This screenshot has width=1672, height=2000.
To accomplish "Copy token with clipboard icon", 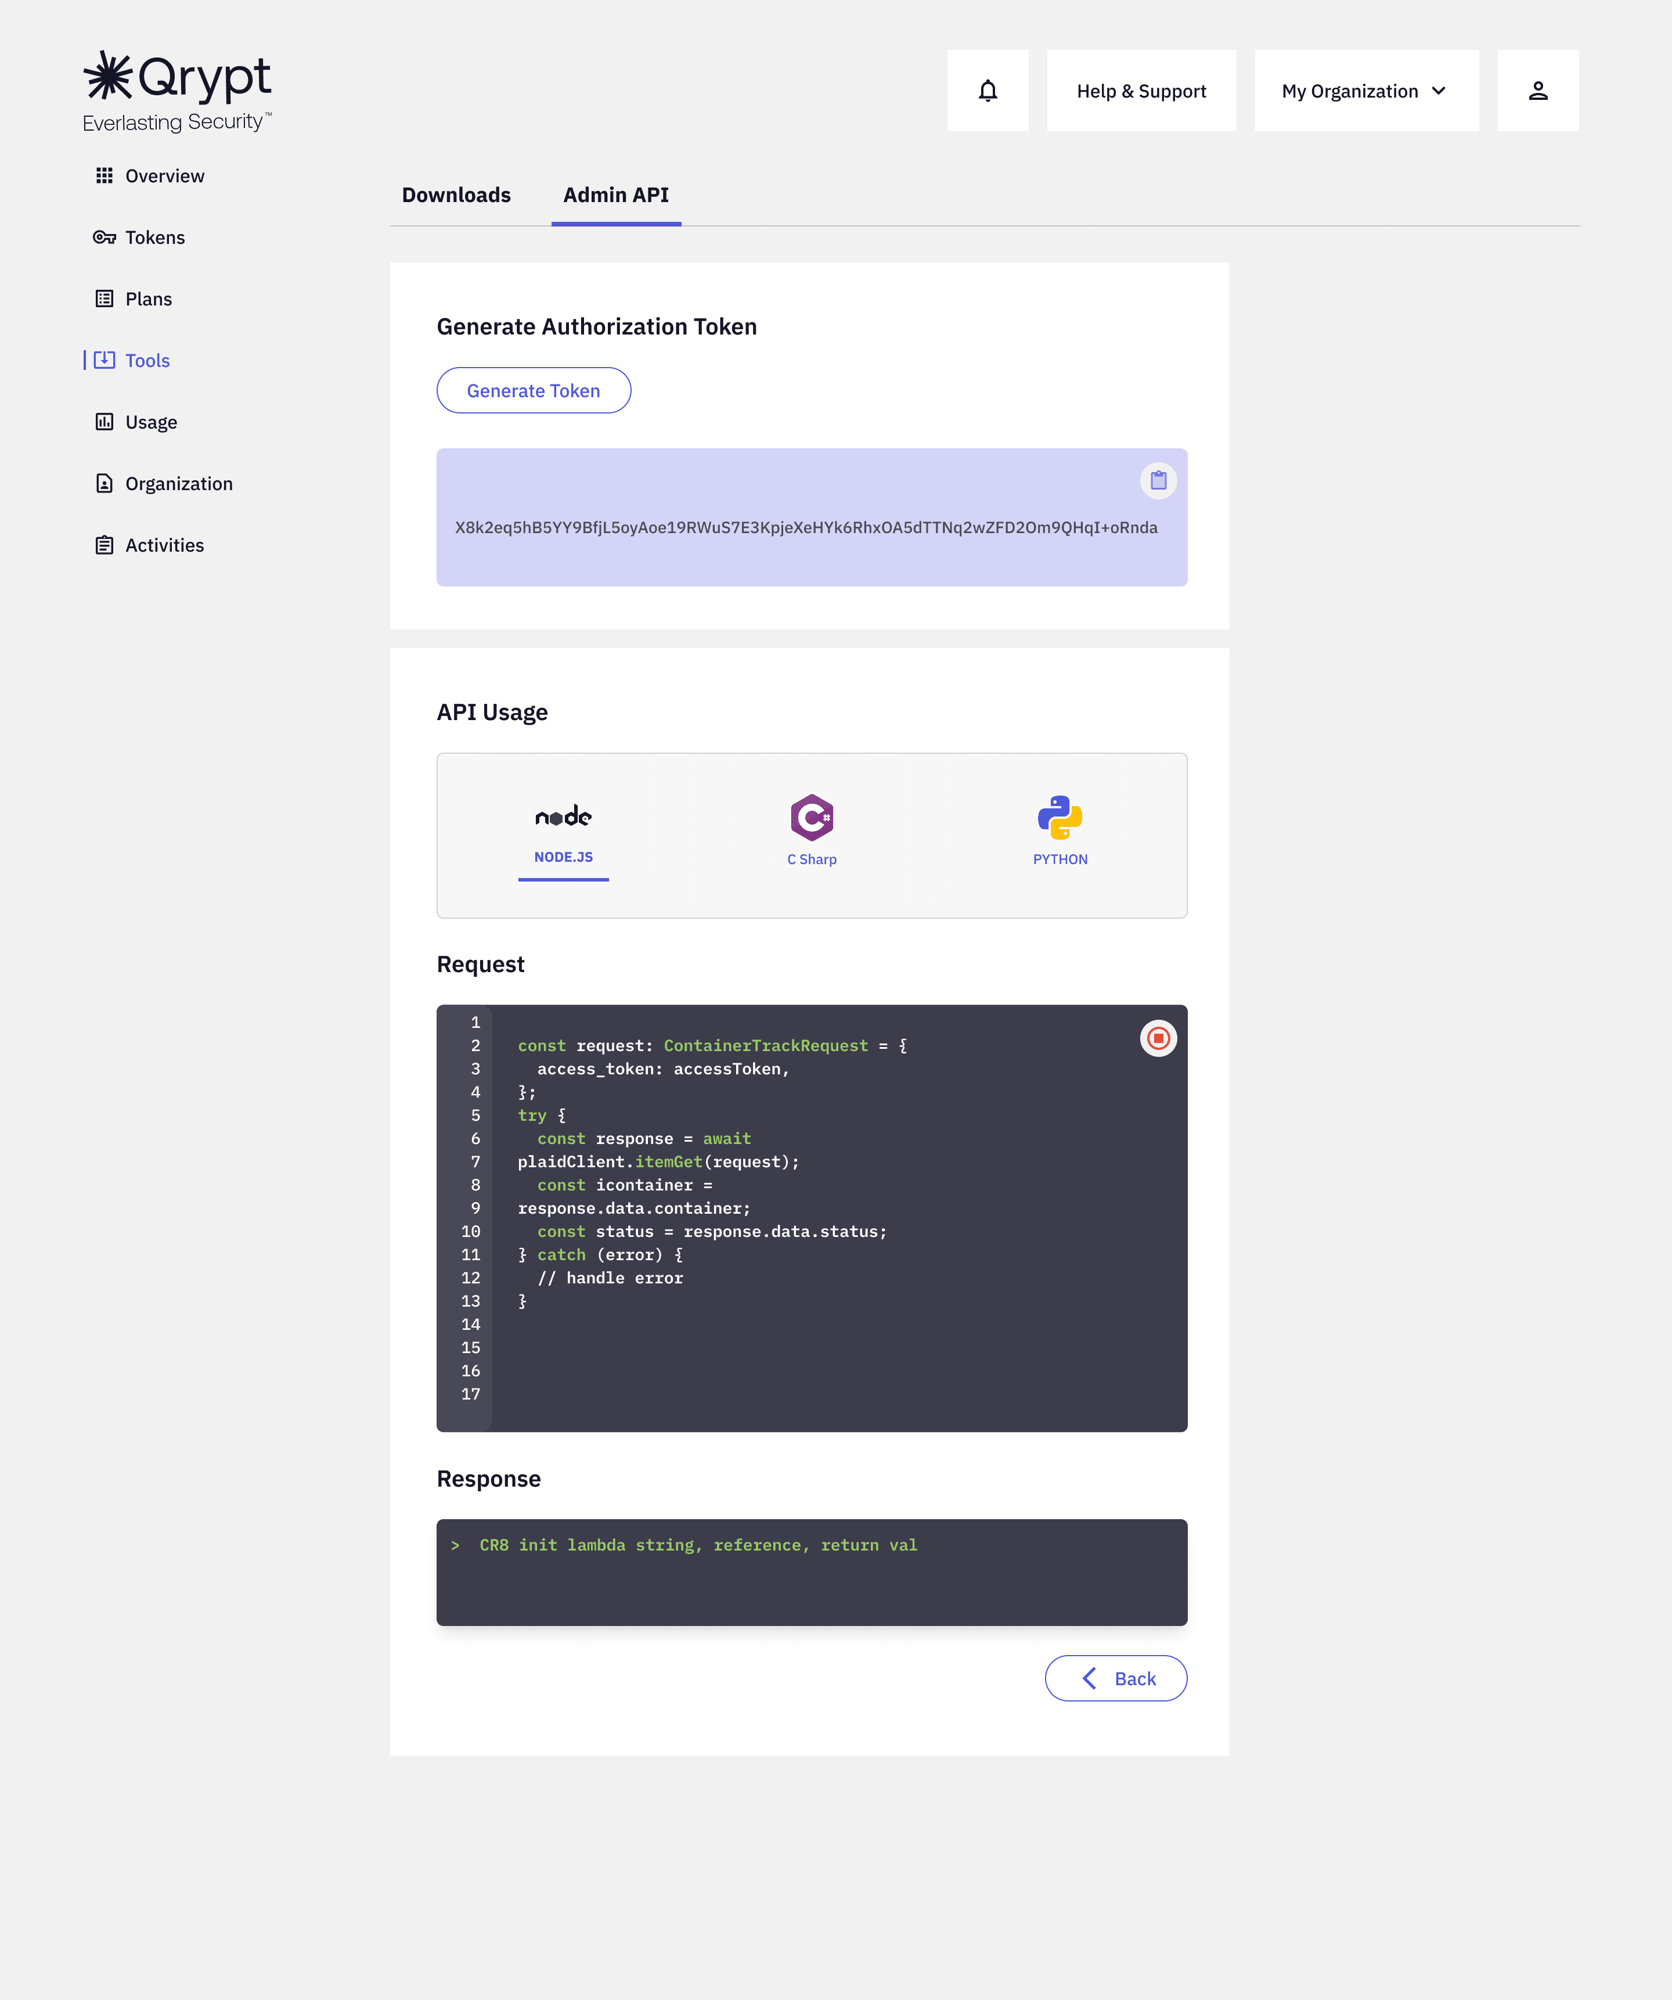I will [1158, 480].
